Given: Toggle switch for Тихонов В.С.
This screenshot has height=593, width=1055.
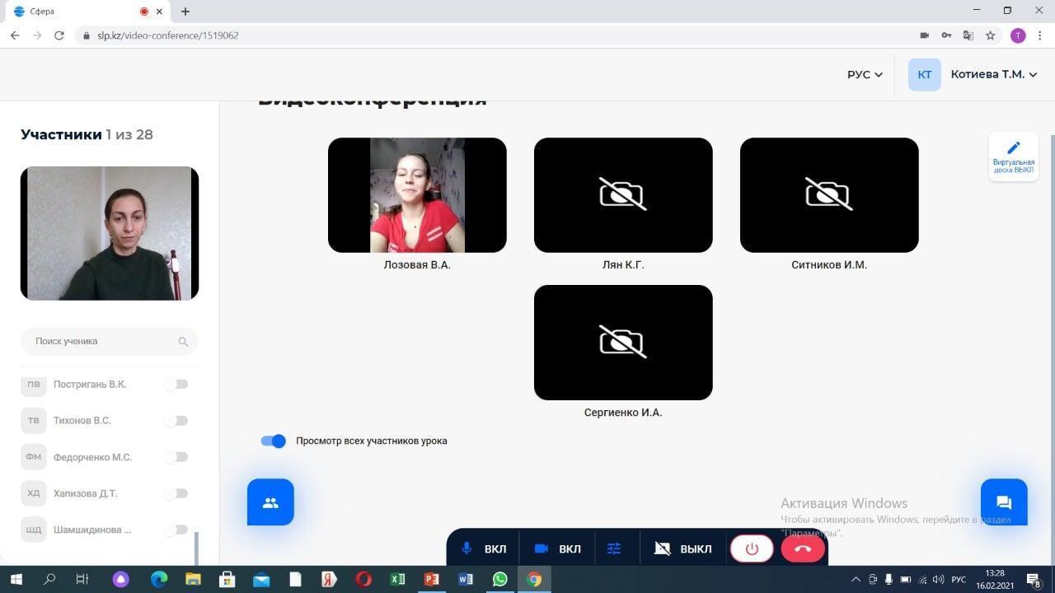Looking at the screenshot, I should point(176,421).
